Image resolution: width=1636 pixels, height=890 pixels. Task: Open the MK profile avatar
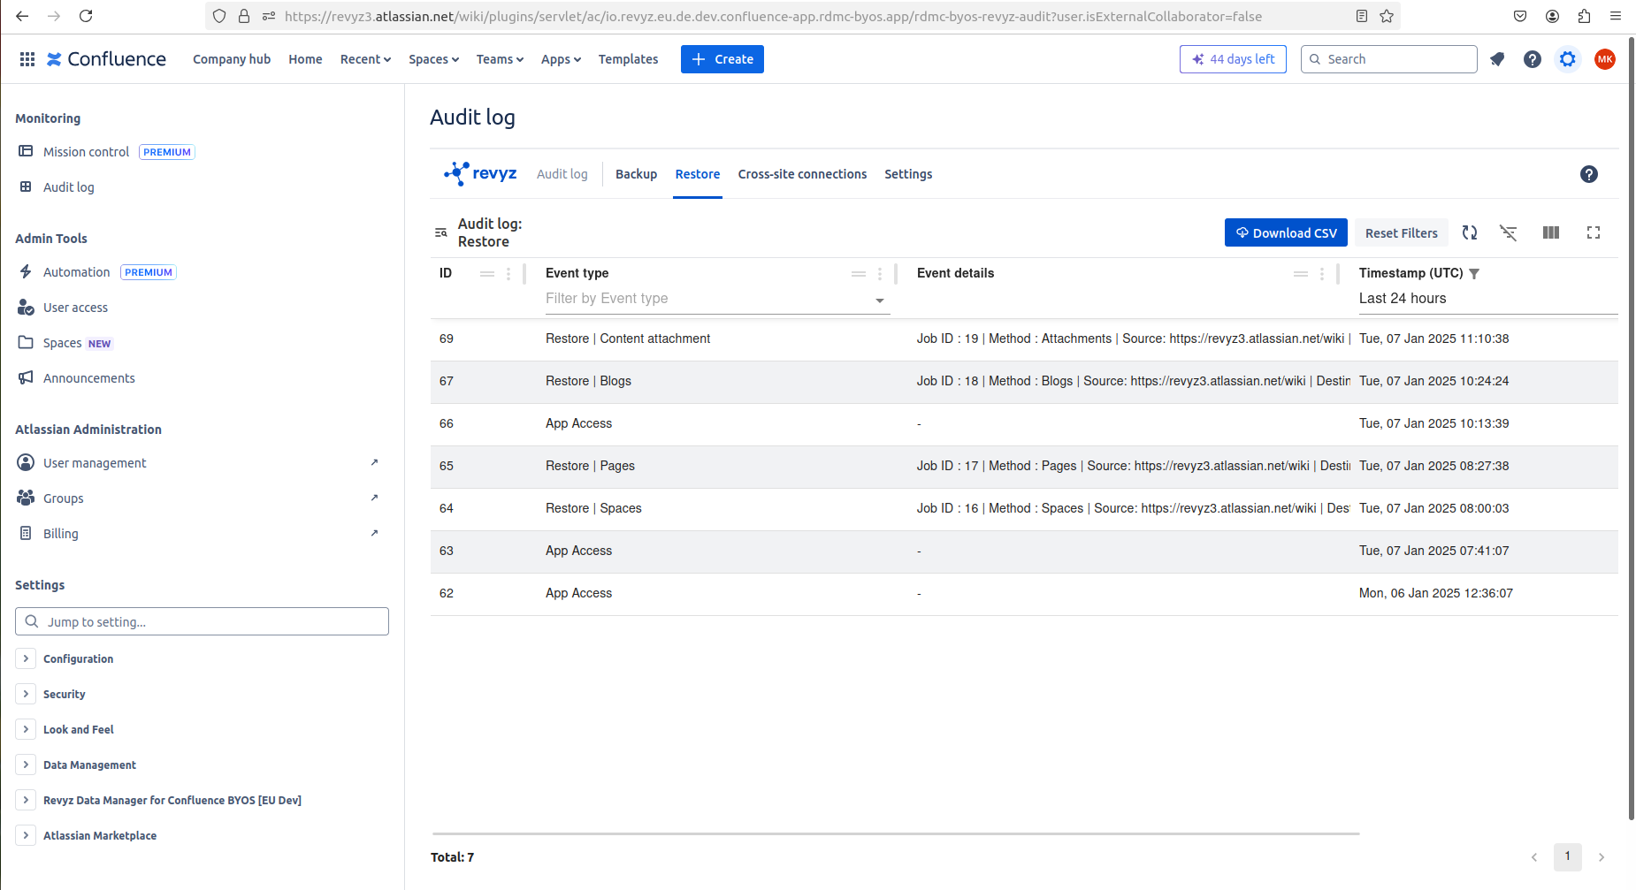click(x=1605, y=59)
